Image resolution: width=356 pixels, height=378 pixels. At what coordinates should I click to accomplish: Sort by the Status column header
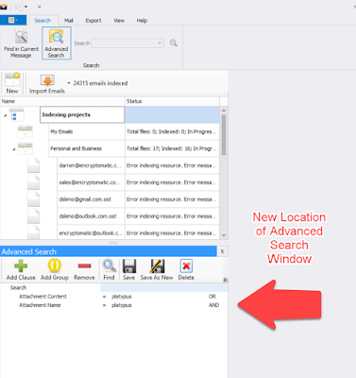click(172, 101)
